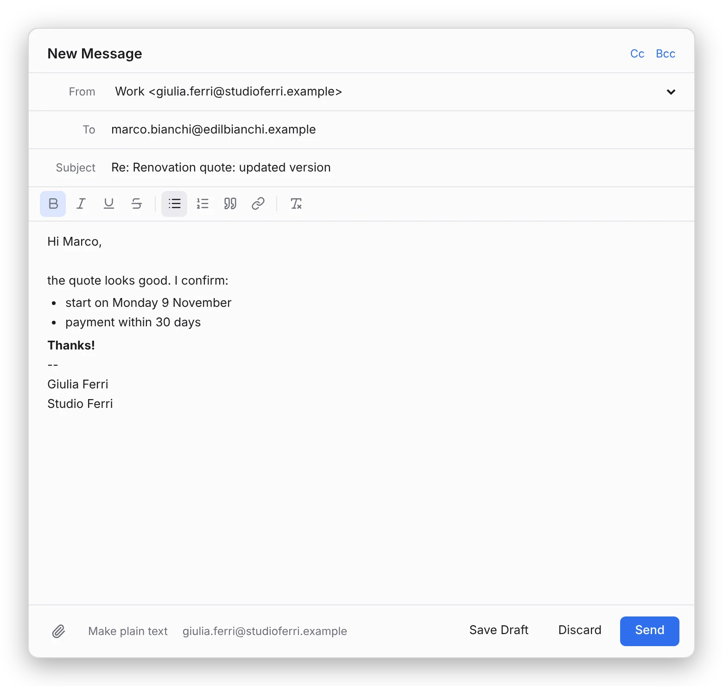This screenshot has width=723, height=686.
Task: Attach a file with the paperclip
Action: [58, 631]
